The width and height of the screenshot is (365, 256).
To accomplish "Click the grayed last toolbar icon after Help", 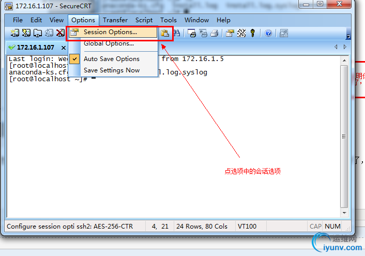I will point(283,33).
